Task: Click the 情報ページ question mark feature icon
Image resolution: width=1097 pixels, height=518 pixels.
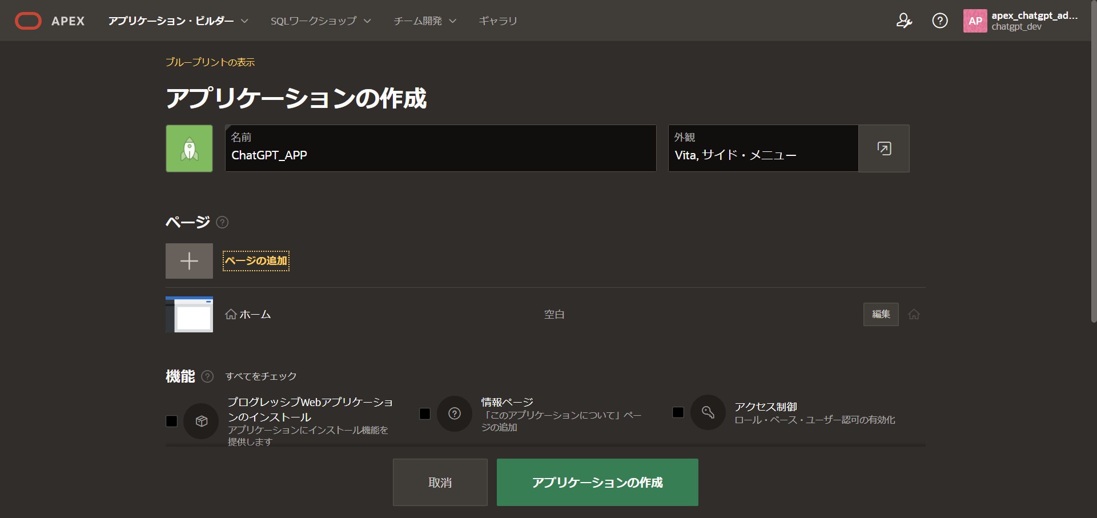Action: pos(455,413)
